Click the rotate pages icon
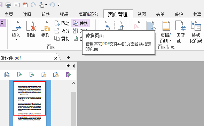This screenshot has width=204, height=126. click(x=105, y=26)
